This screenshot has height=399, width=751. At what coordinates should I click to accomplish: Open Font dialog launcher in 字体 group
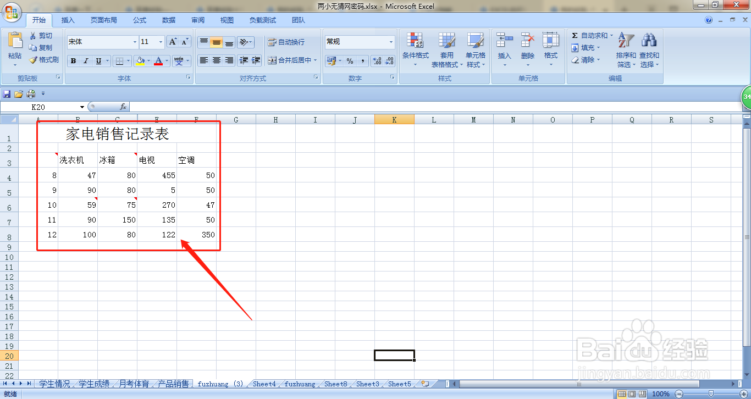(189, 78)
